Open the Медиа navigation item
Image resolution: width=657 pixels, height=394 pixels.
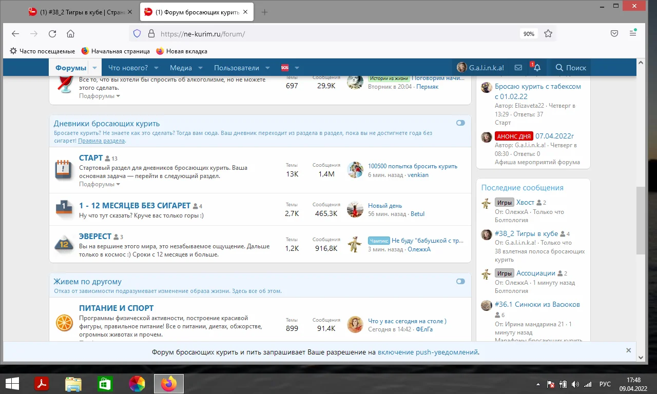point(181,68)
